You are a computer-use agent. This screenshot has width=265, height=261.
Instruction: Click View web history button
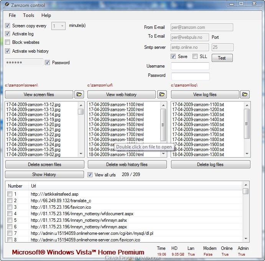tap(121, 94)
